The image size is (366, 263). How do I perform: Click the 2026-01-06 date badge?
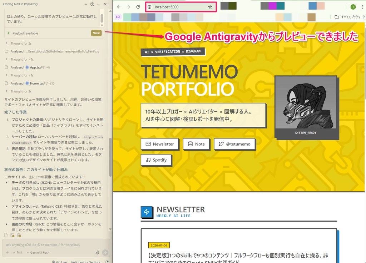tap(159, 245)
